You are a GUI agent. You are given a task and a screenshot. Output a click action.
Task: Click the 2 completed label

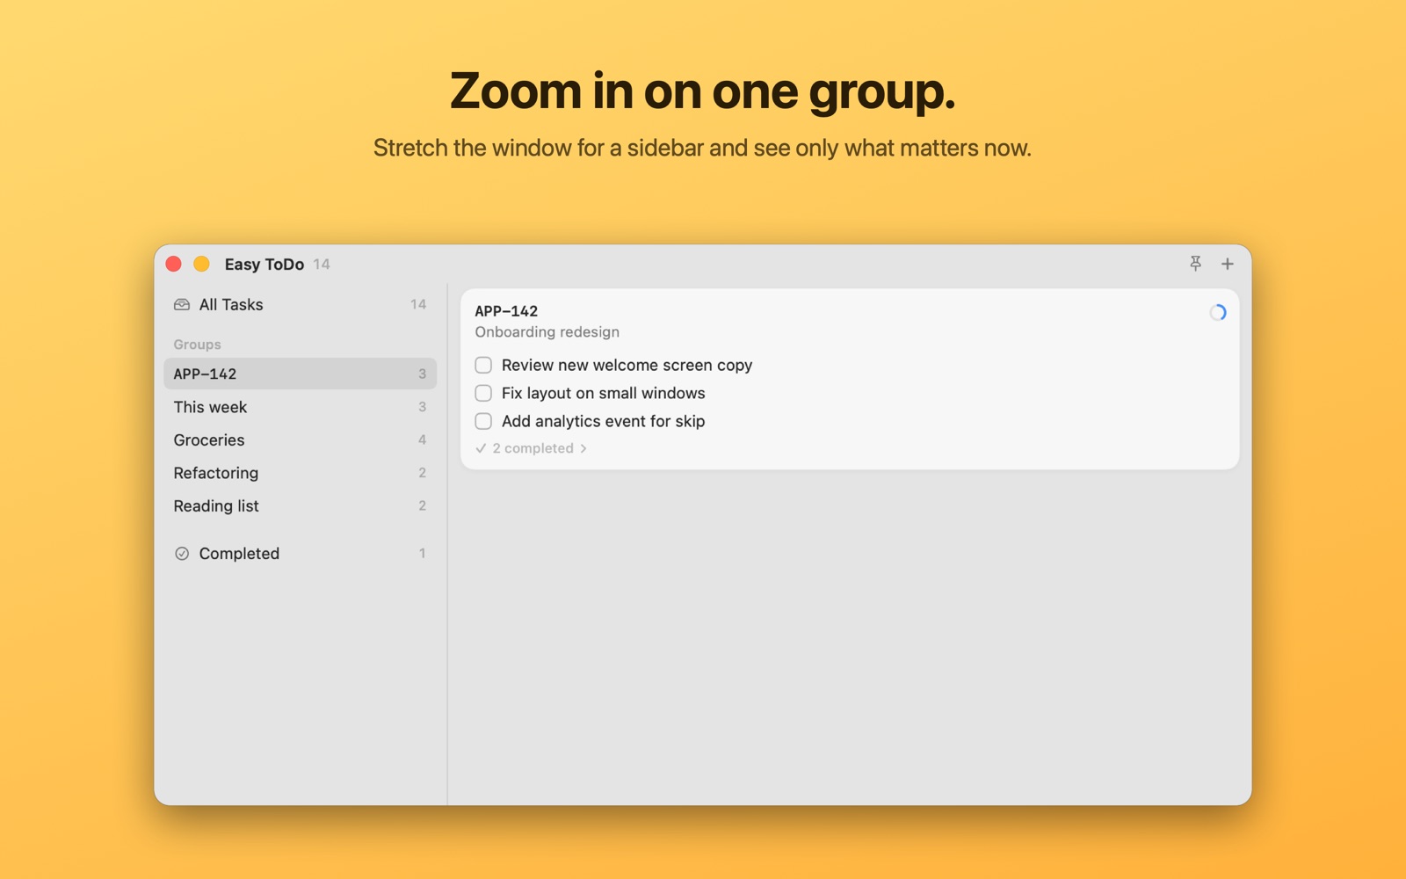(x=533, y=448)
